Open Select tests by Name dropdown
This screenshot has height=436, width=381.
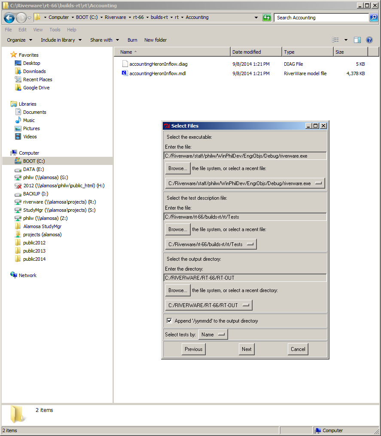click(213, 335)
